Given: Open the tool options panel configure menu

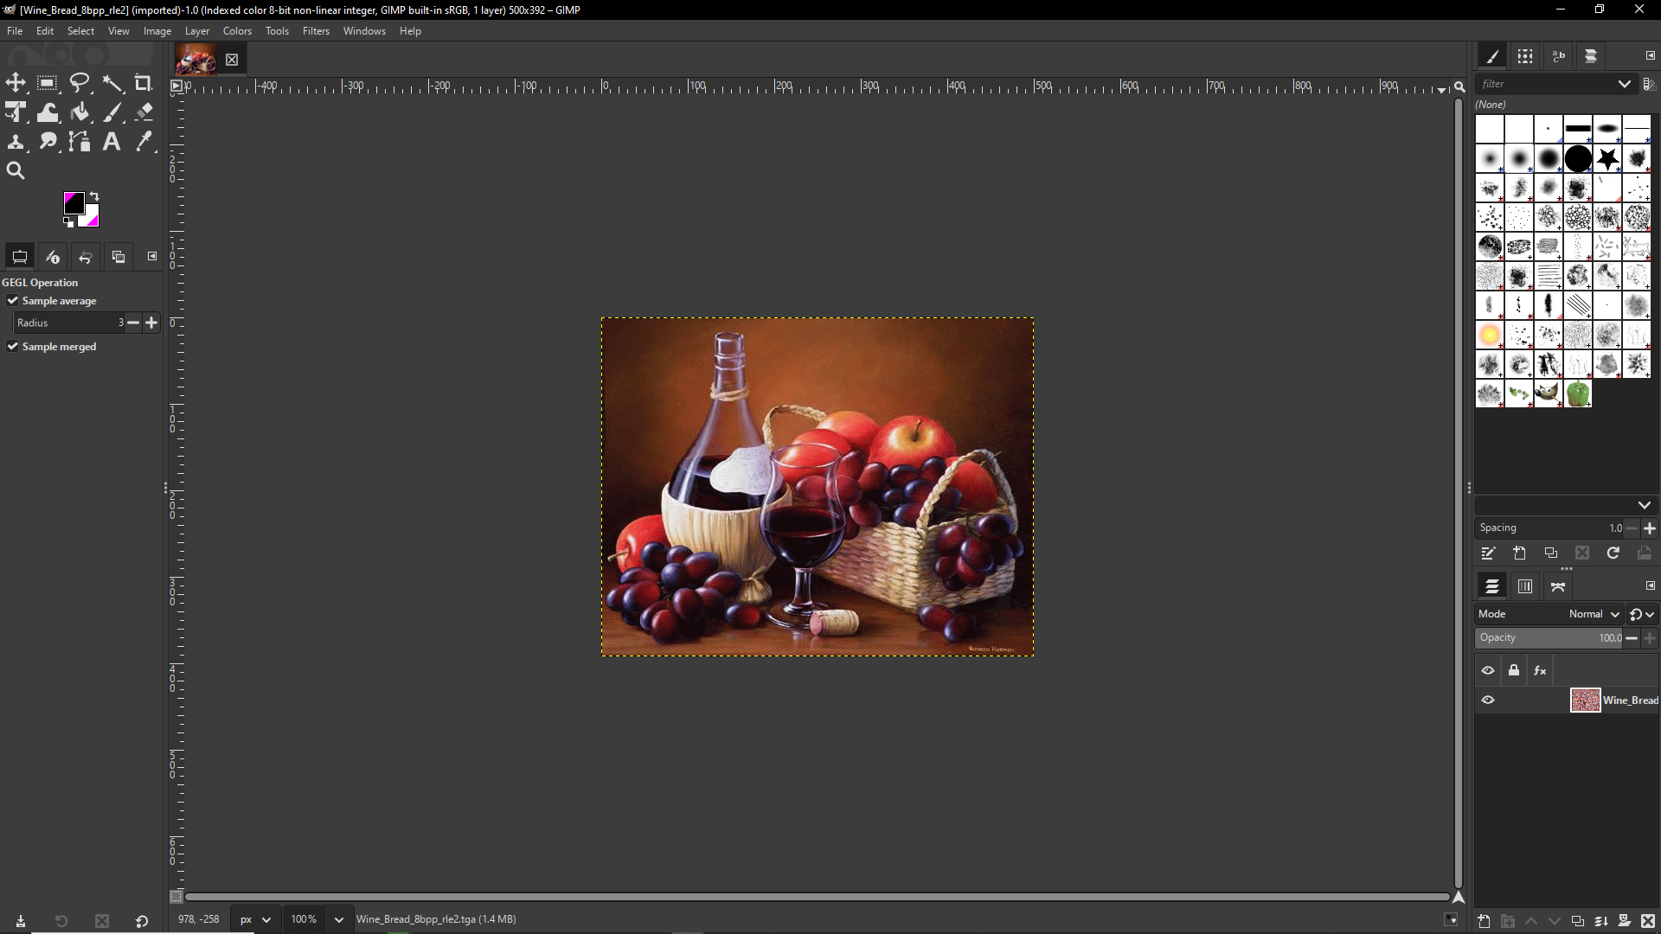Looking at the screenshot, I should pos(152,256).
